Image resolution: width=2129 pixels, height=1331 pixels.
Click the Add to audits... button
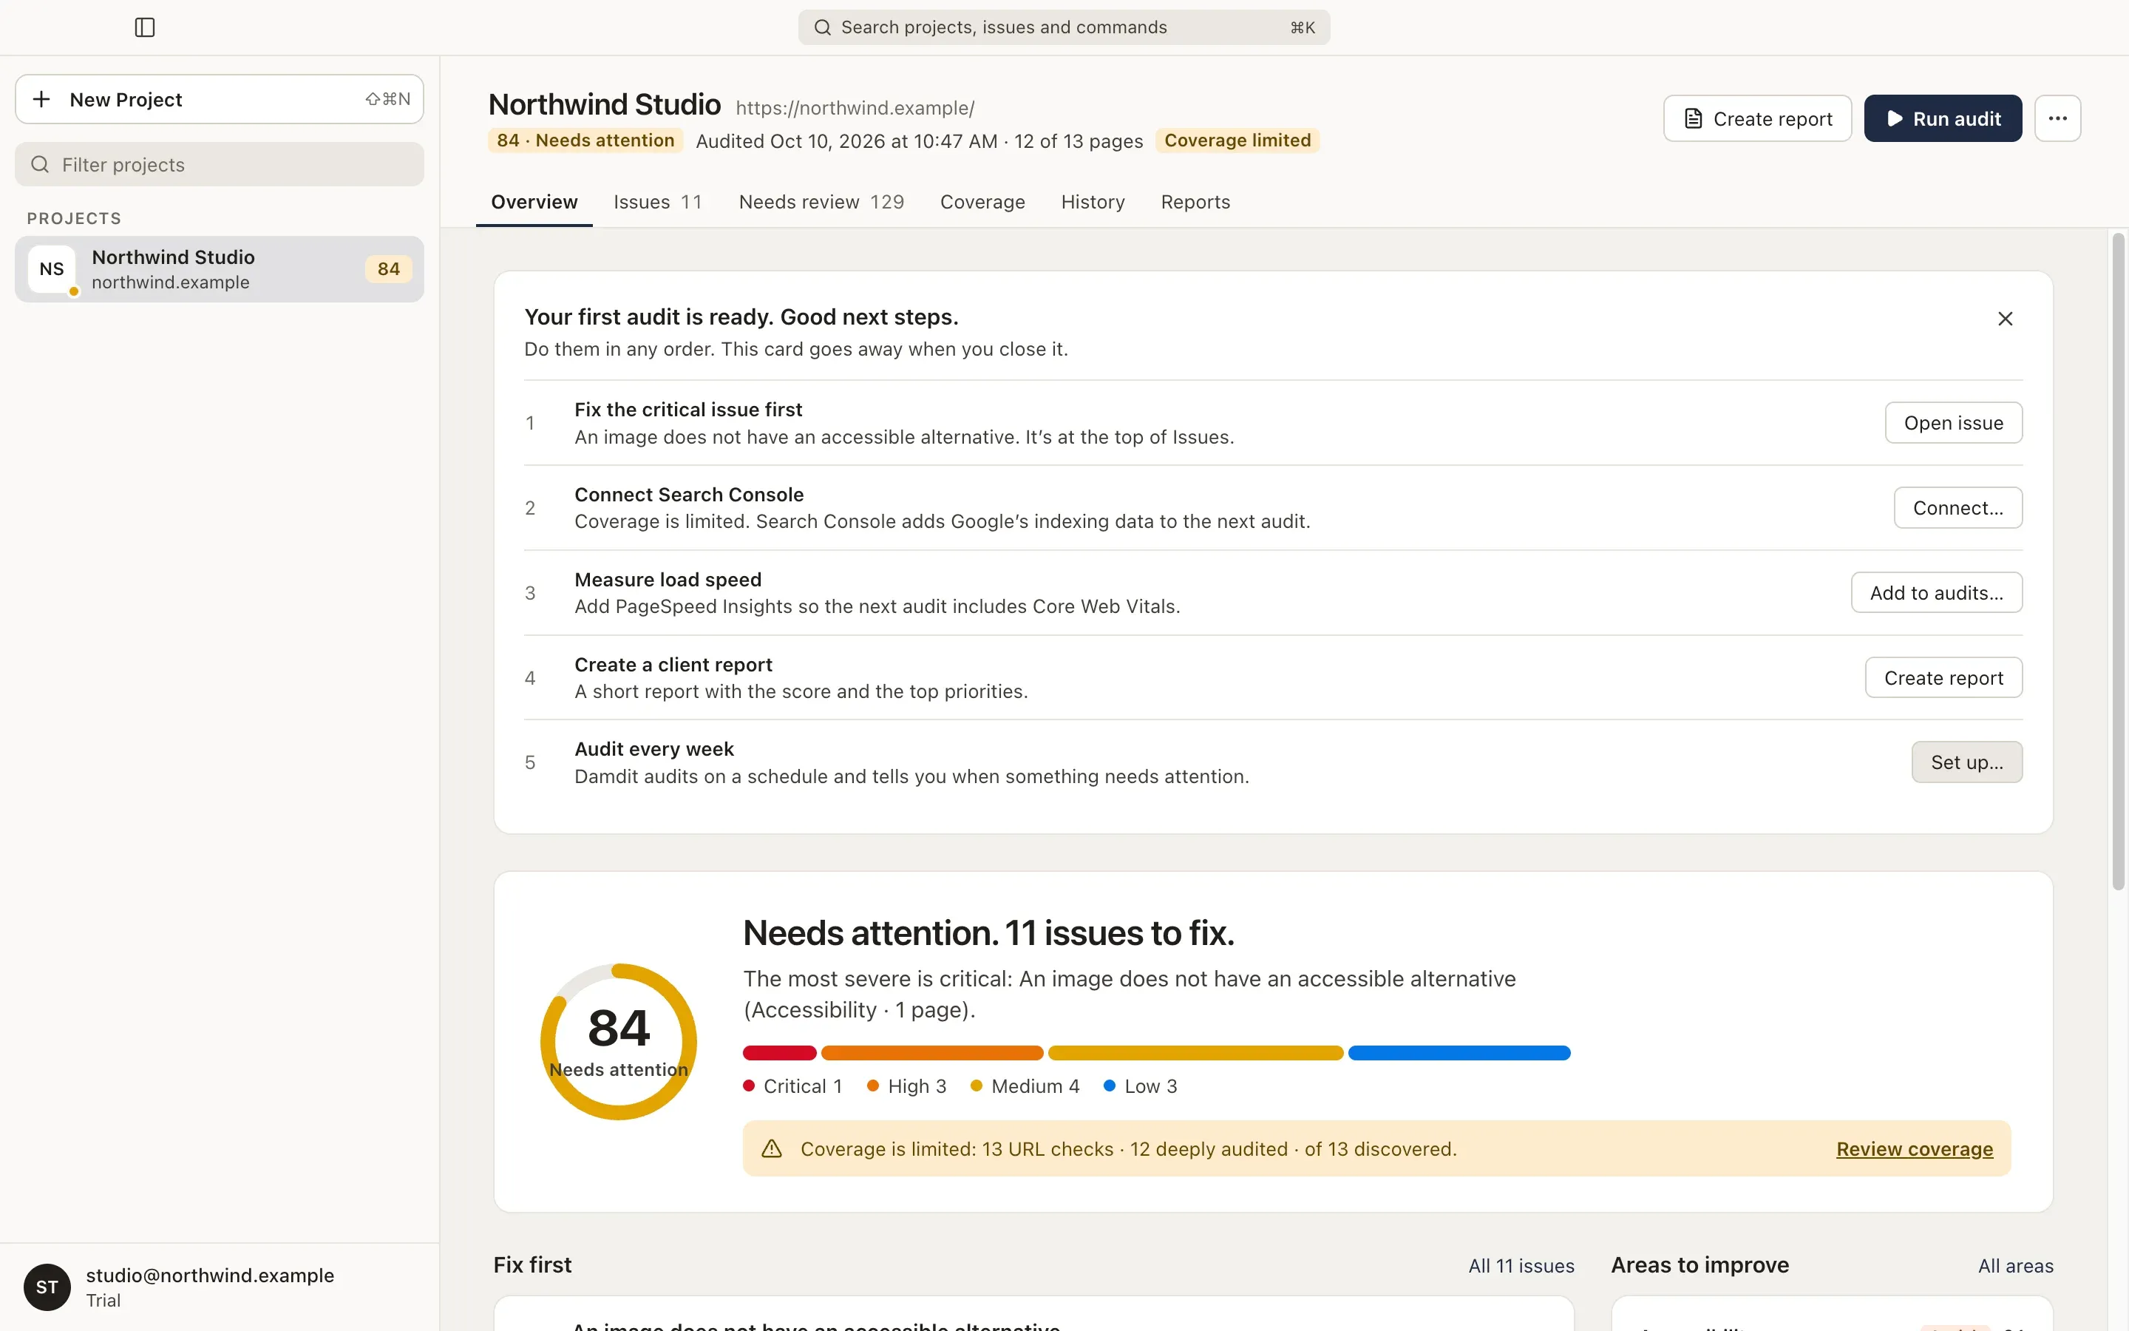(1936, 593)
